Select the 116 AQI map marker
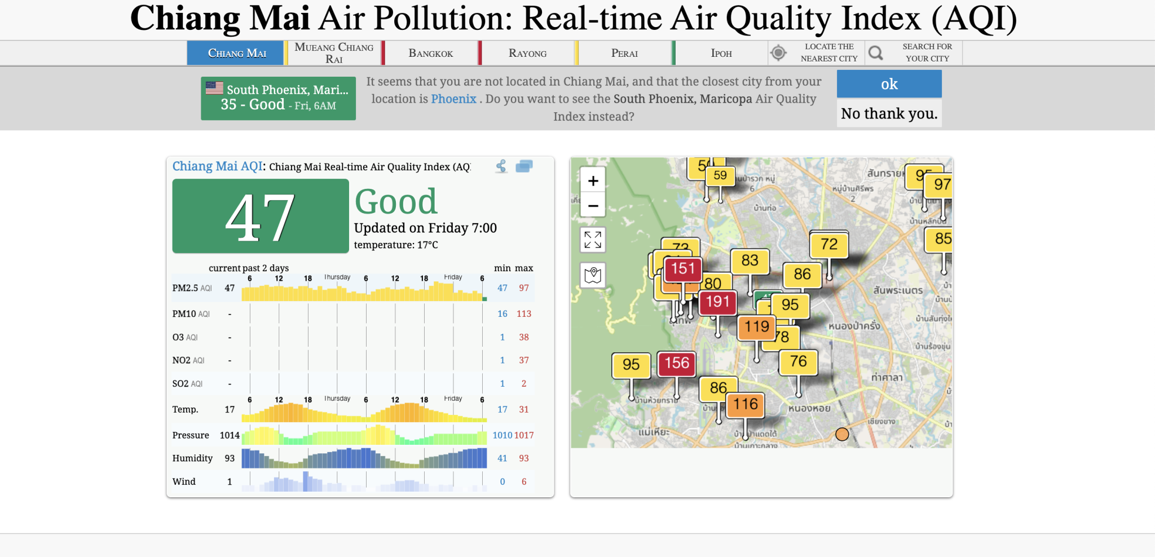The width and height of the screenshot is (1155, 557). [x=746, y=404]
